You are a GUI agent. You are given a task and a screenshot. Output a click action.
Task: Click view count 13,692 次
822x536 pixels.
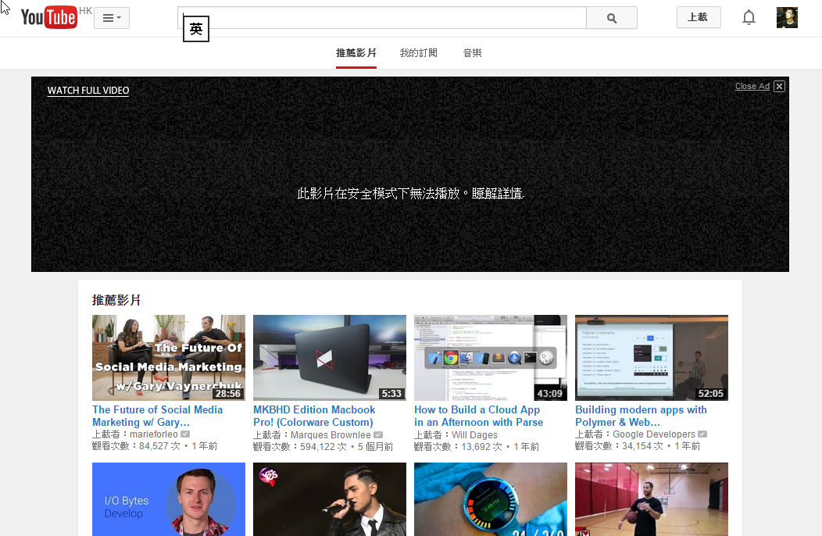point(481,446)
